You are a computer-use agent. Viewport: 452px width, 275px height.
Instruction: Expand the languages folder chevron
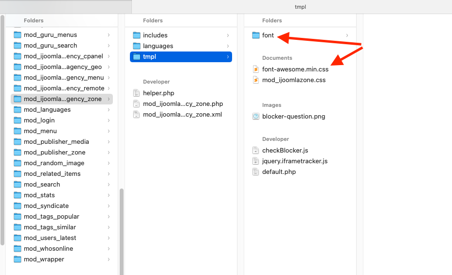point(228,46)
